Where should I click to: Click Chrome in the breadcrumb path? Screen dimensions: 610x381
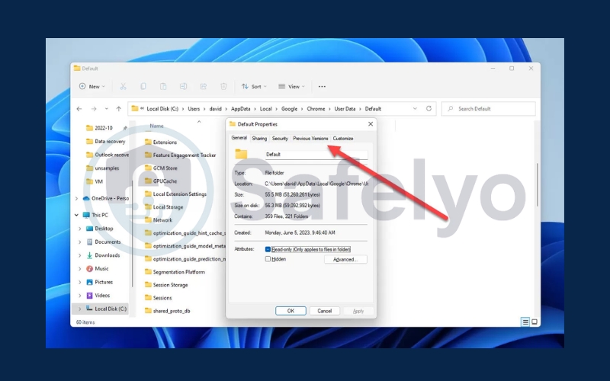pos(316,109)
